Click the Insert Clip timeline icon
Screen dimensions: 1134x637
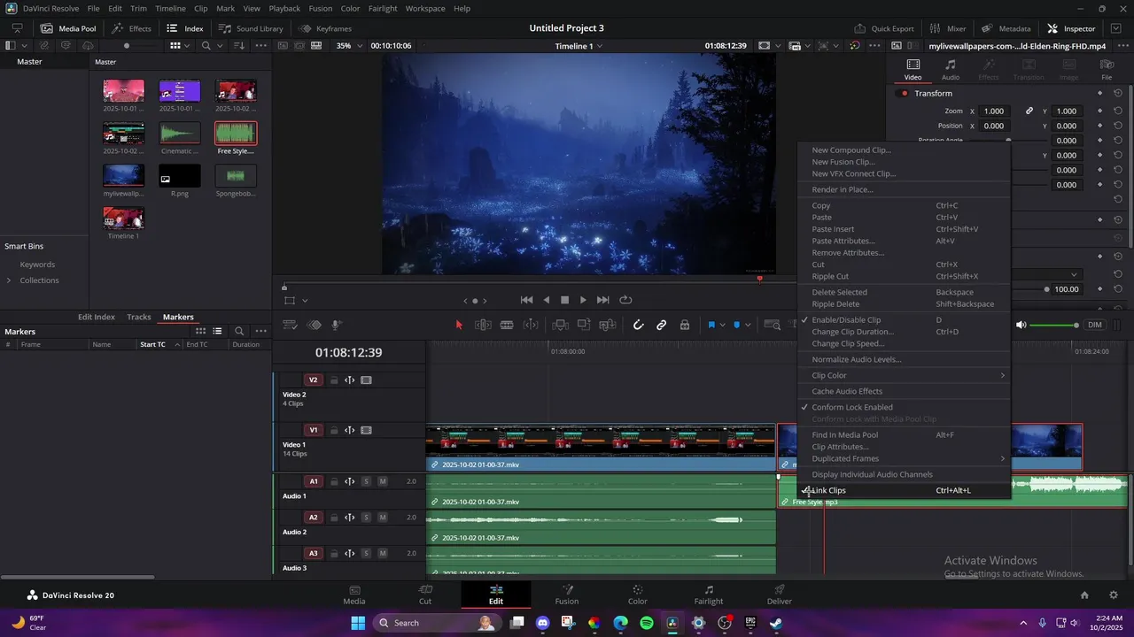pos(560,325)
